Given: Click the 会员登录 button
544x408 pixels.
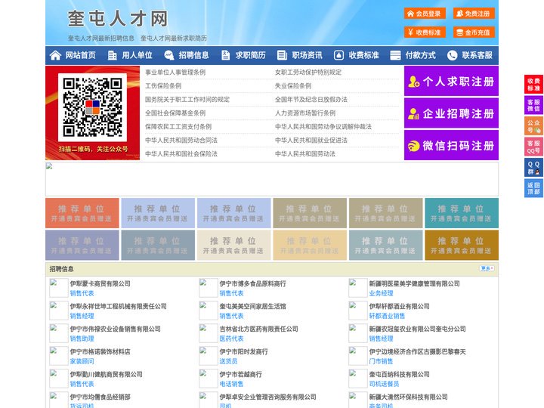Looking at the screenshot, I should pos(425,14).
